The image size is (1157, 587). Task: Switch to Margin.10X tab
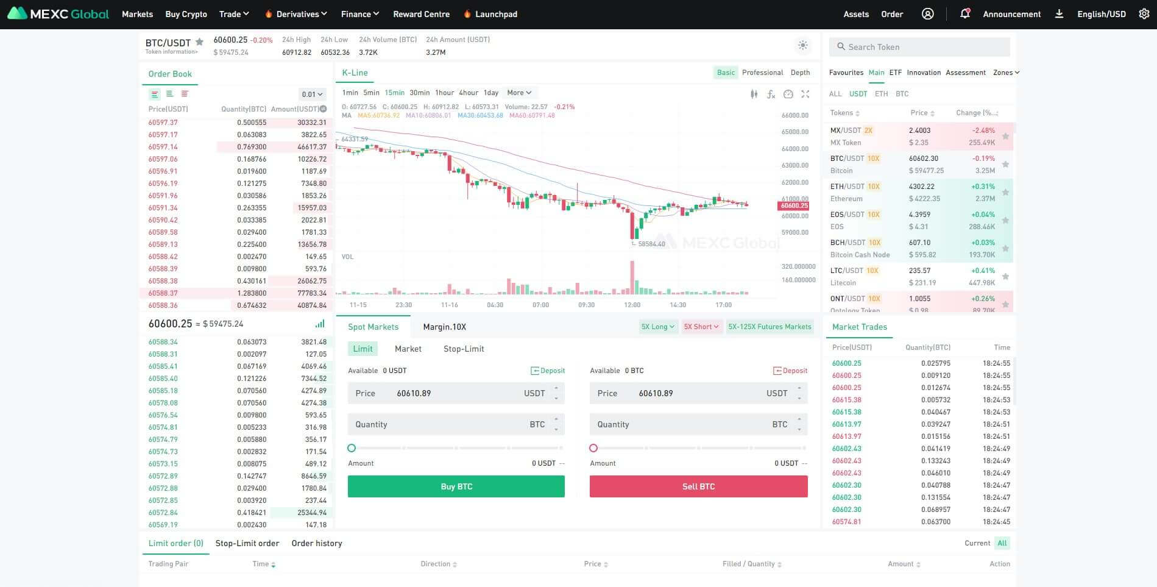444,327
